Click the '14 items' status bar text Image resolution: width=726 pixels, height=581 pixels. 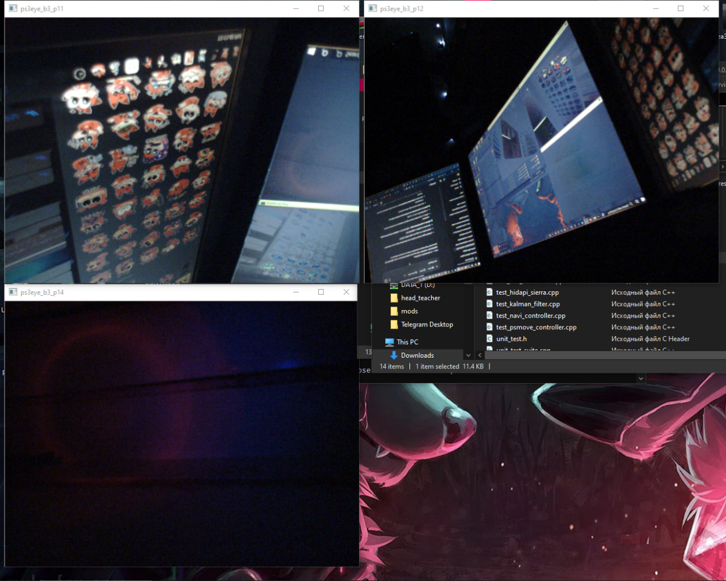392,367
